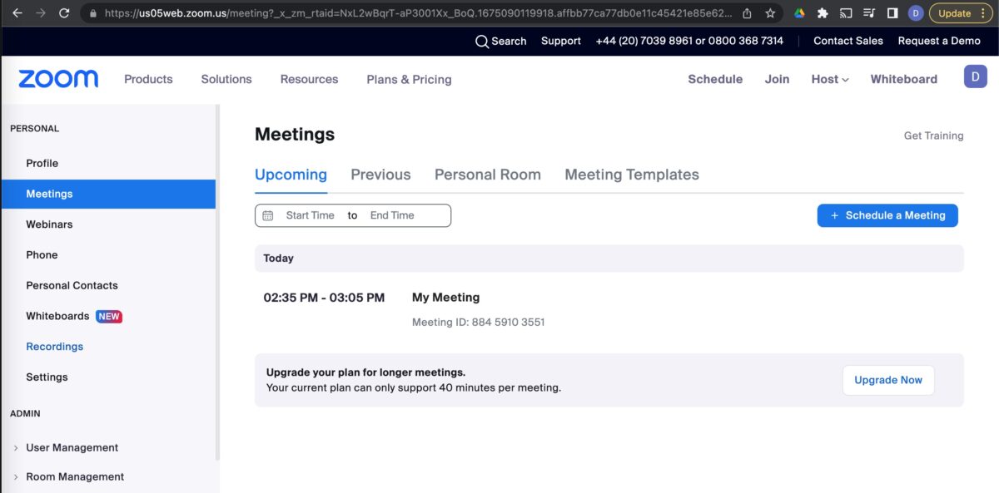The height and width of the screenshot is (493, 999).
Task: Bookmark this page with the star icon
Action: tap(771, 13)
